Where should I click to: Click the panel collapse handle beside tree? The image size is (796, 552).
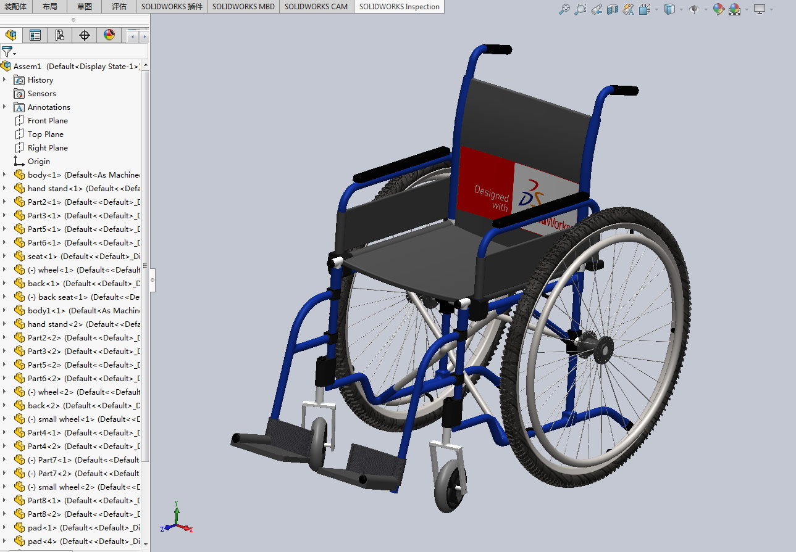pyautogui.click(x=153, y=279)
